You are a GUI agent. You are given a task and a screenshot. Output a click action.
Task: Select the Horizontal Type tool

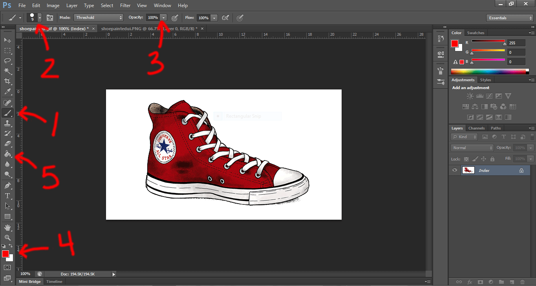coord(7,195)
